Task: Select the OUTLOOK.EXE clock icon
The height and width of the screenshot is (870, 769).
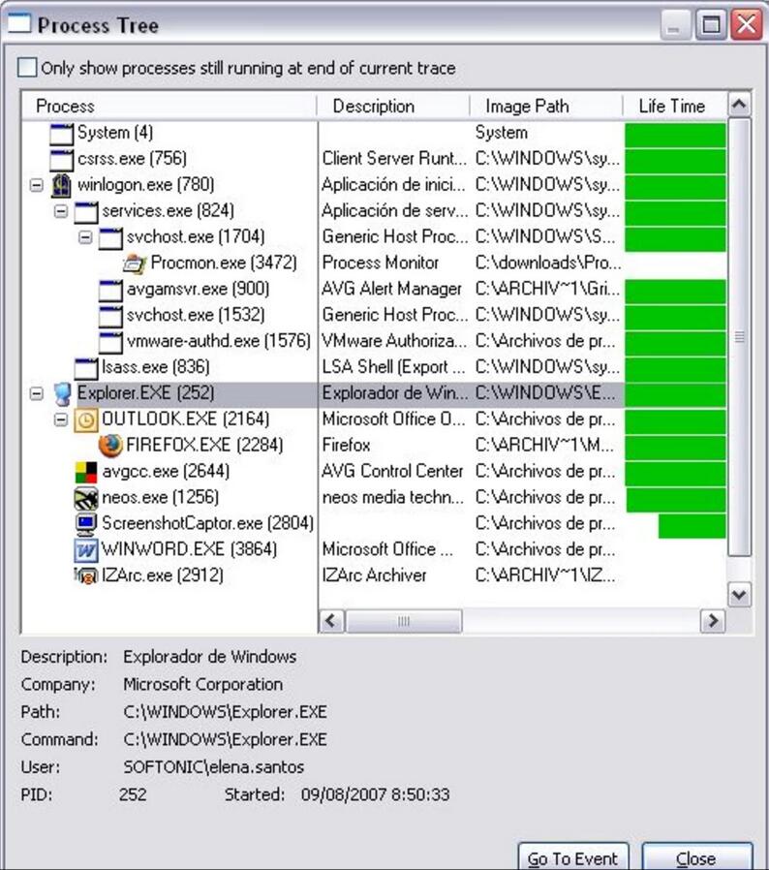Action: (x=87, y=419)
